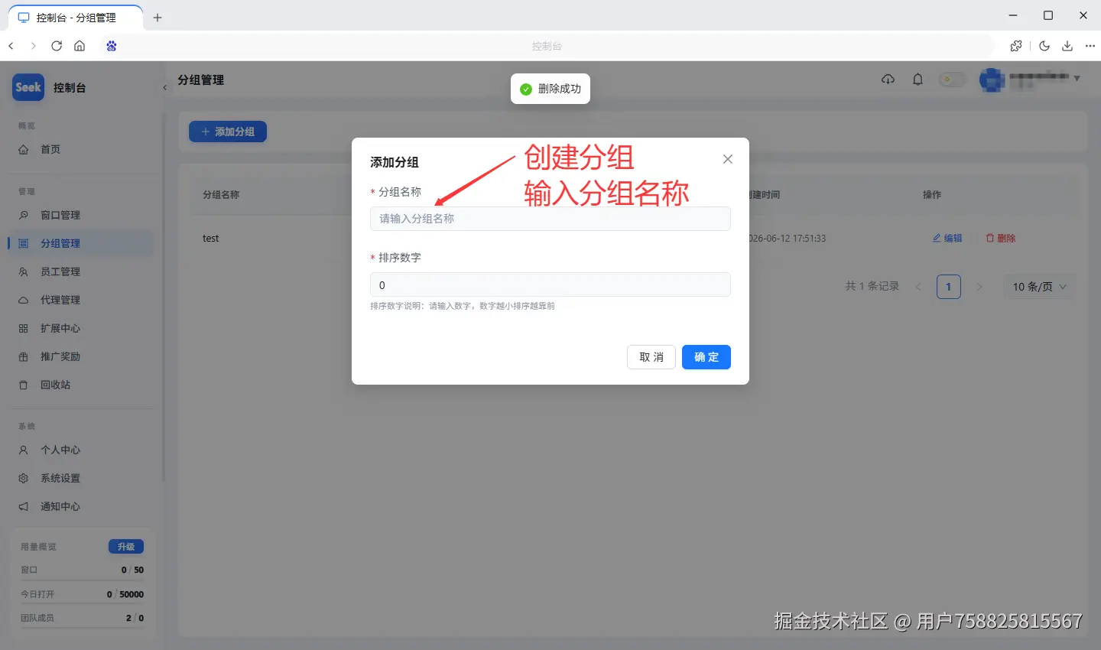This screenshot has width=1101, height=650.
Task: Click the browser back arrow
Action: 11,46
